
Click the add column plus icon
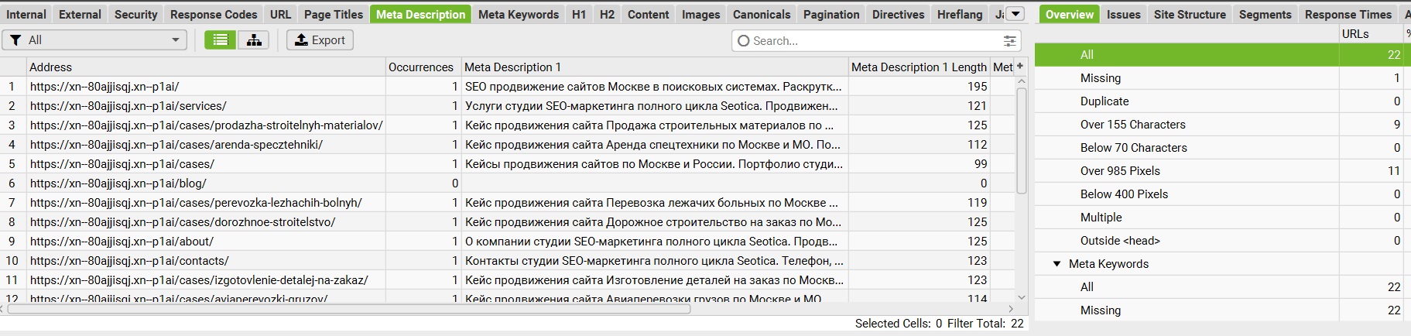coord(1020,67)
